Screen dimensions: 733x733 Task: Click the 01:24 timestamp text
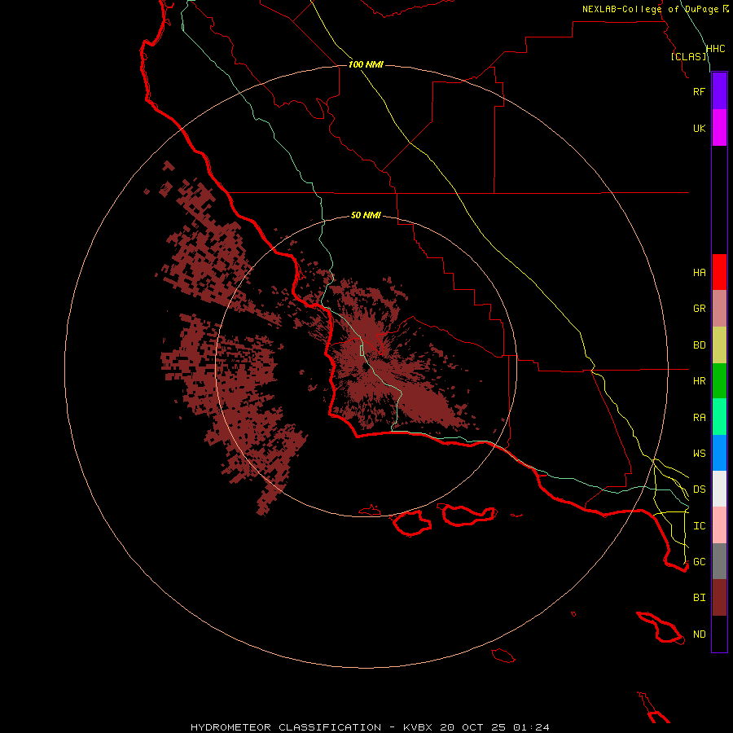[x=531, y=727]
